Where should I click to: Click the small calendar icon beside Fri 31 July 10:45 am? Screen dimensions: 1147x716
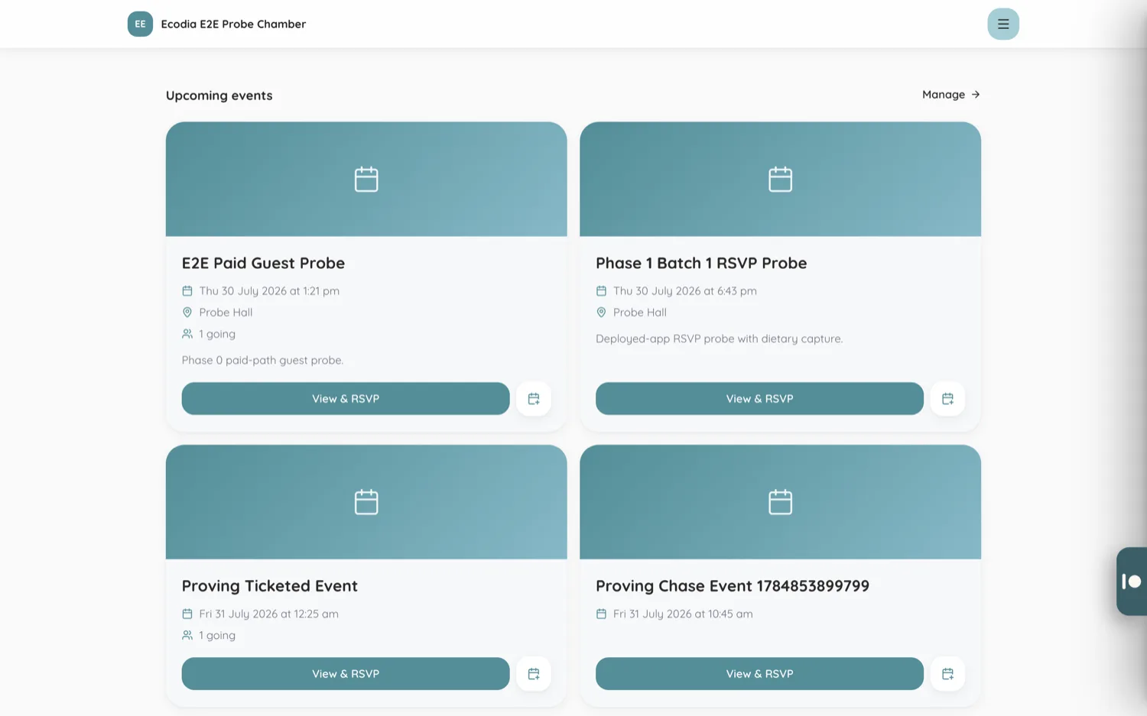(x=601, y=614)
